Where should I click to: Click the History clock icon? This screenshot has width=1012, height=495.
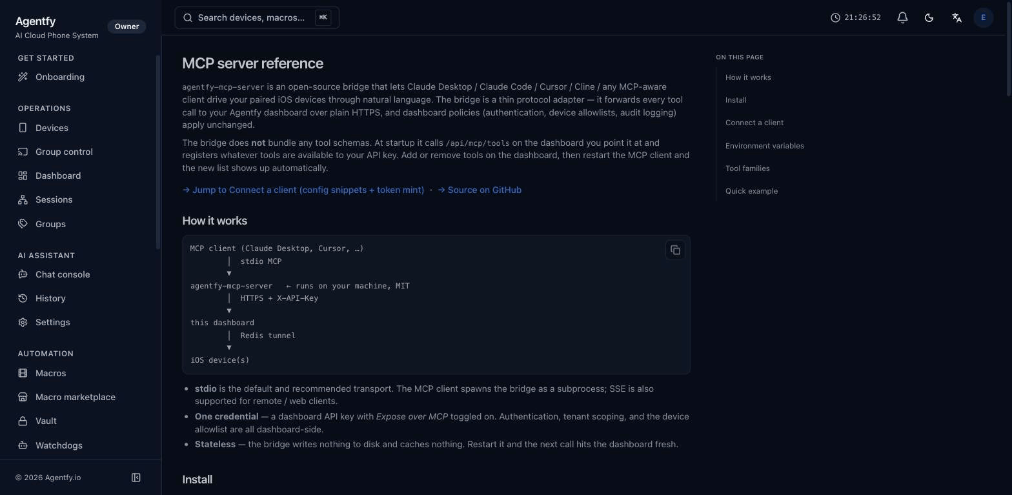pos(23,298)
